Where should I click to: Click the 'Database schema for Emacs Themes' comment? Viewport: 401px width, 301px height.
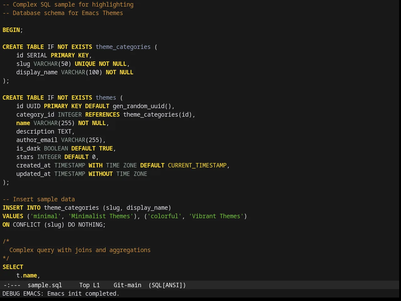click(63, 13)
